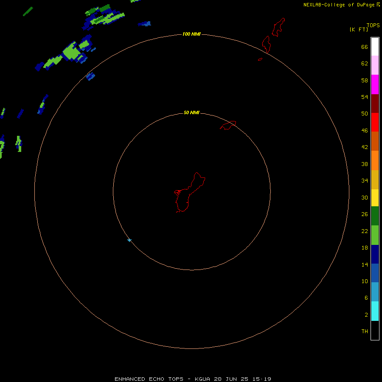Click the light pink 62 kft swatch
Image resolution: width=382 pixels, height=382 pixels.
click(x=375, y=65)
